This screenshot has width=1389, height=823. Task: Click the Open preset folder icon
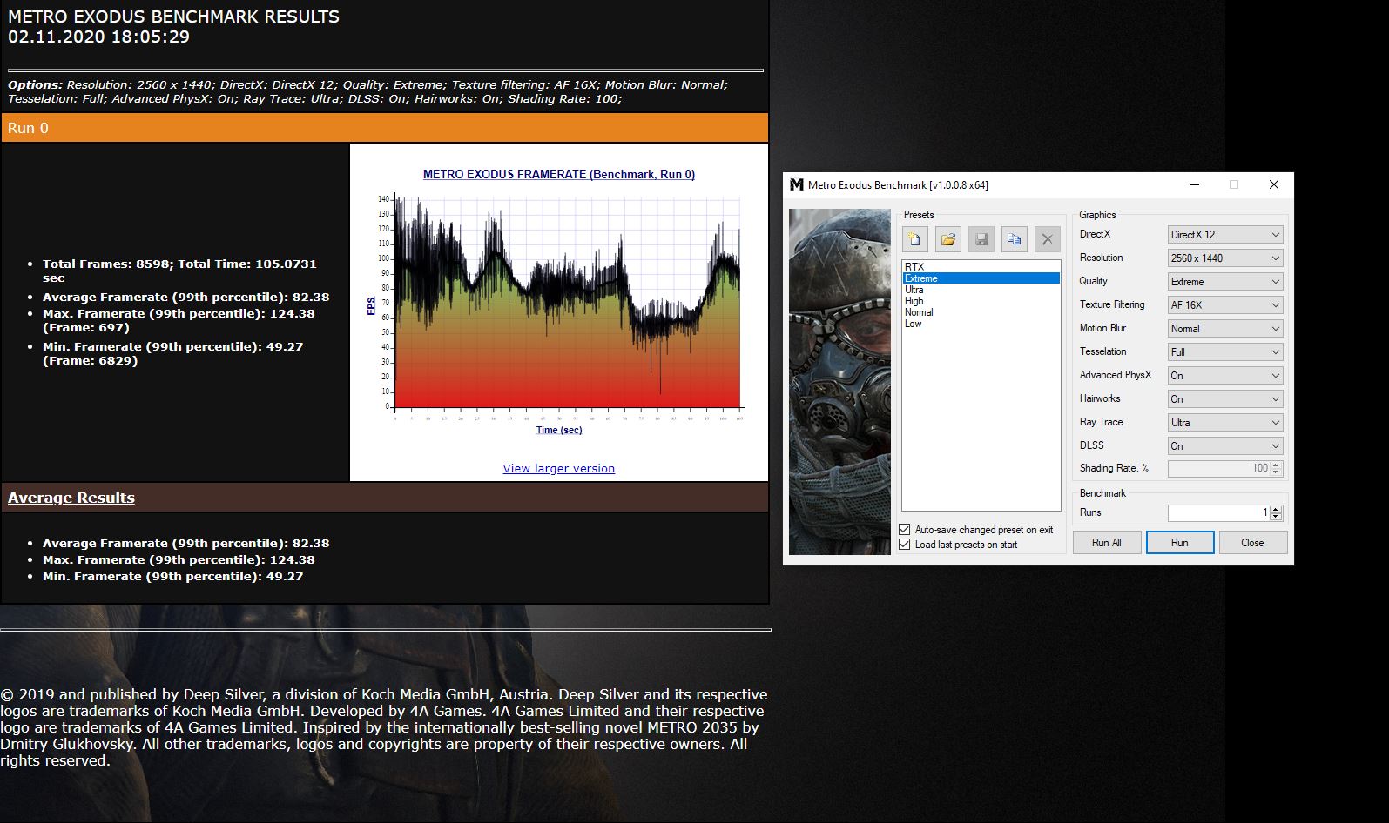pyautogui.click(x=948, y=239)
